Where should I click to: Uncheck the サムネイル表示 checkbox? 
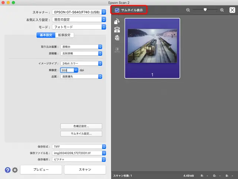point(117,10)
